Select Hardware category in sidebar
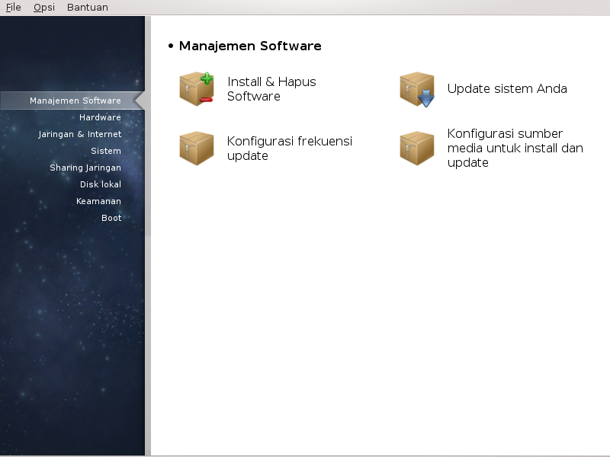This screenshot has height=457, width=610. pos(100,117)
